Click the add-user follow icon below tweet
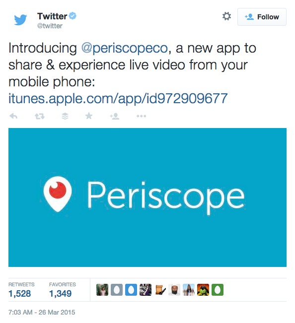The height and width of the screenshot is (323, 295). pyautogui.click(x=115, y=117)
